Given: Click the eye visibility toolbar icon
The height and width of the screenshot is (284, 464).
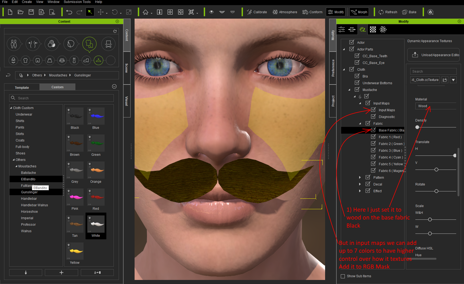Looking at the screenshot, I should tap(212, 12).
